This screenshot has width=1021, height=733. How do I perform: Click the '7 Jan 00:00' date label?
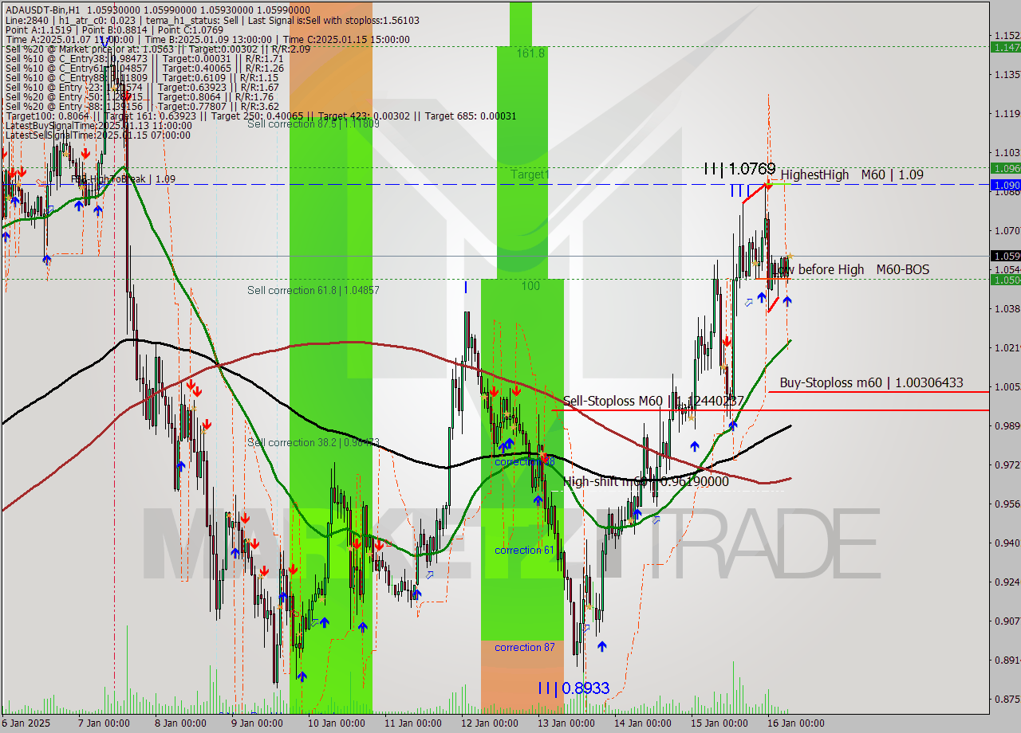pyautogui.click(x=103, y=723)
